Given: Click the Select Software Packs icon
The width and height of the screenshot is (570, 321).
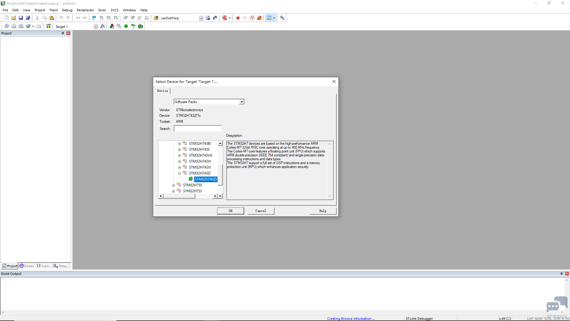Looking at the screenshot, I should [133, 26].
